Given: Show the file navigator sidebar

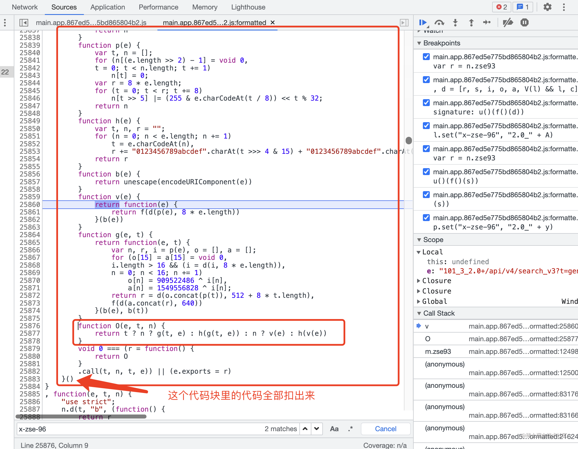Looking at the screenshot, I should point(24,22).
